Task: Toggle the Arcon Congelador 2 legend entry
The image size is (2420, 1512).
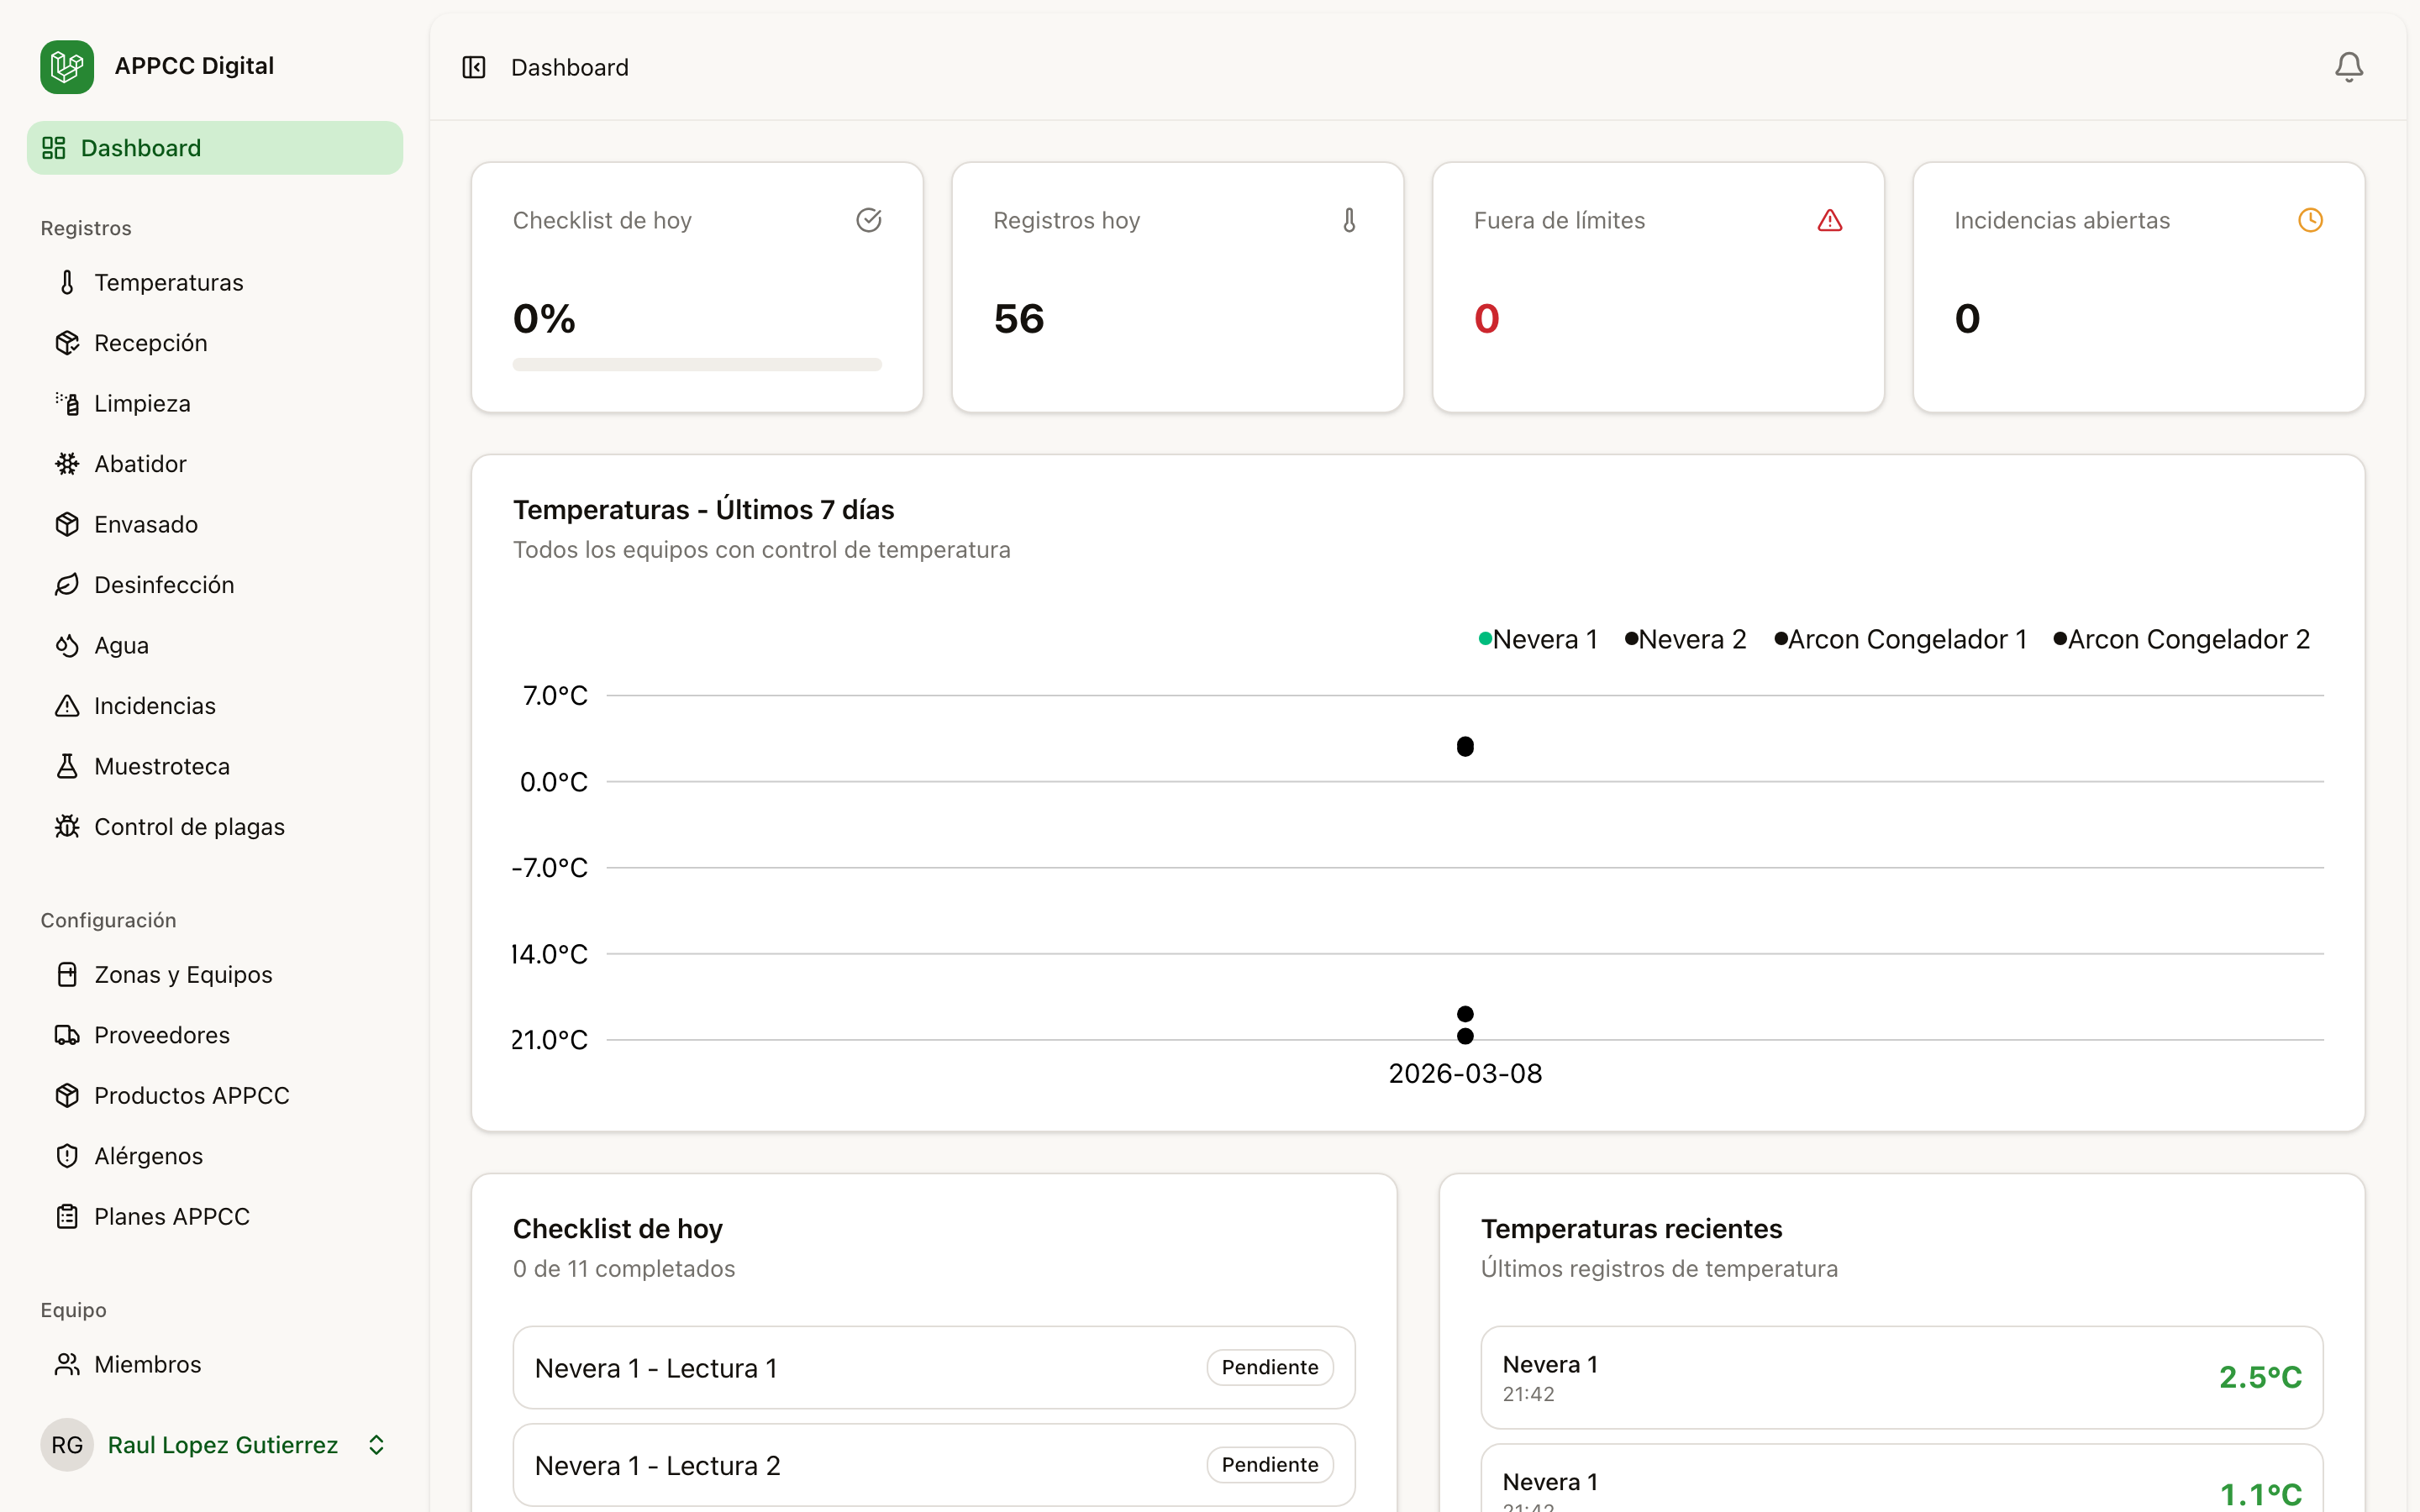Action: [2182, 639]
